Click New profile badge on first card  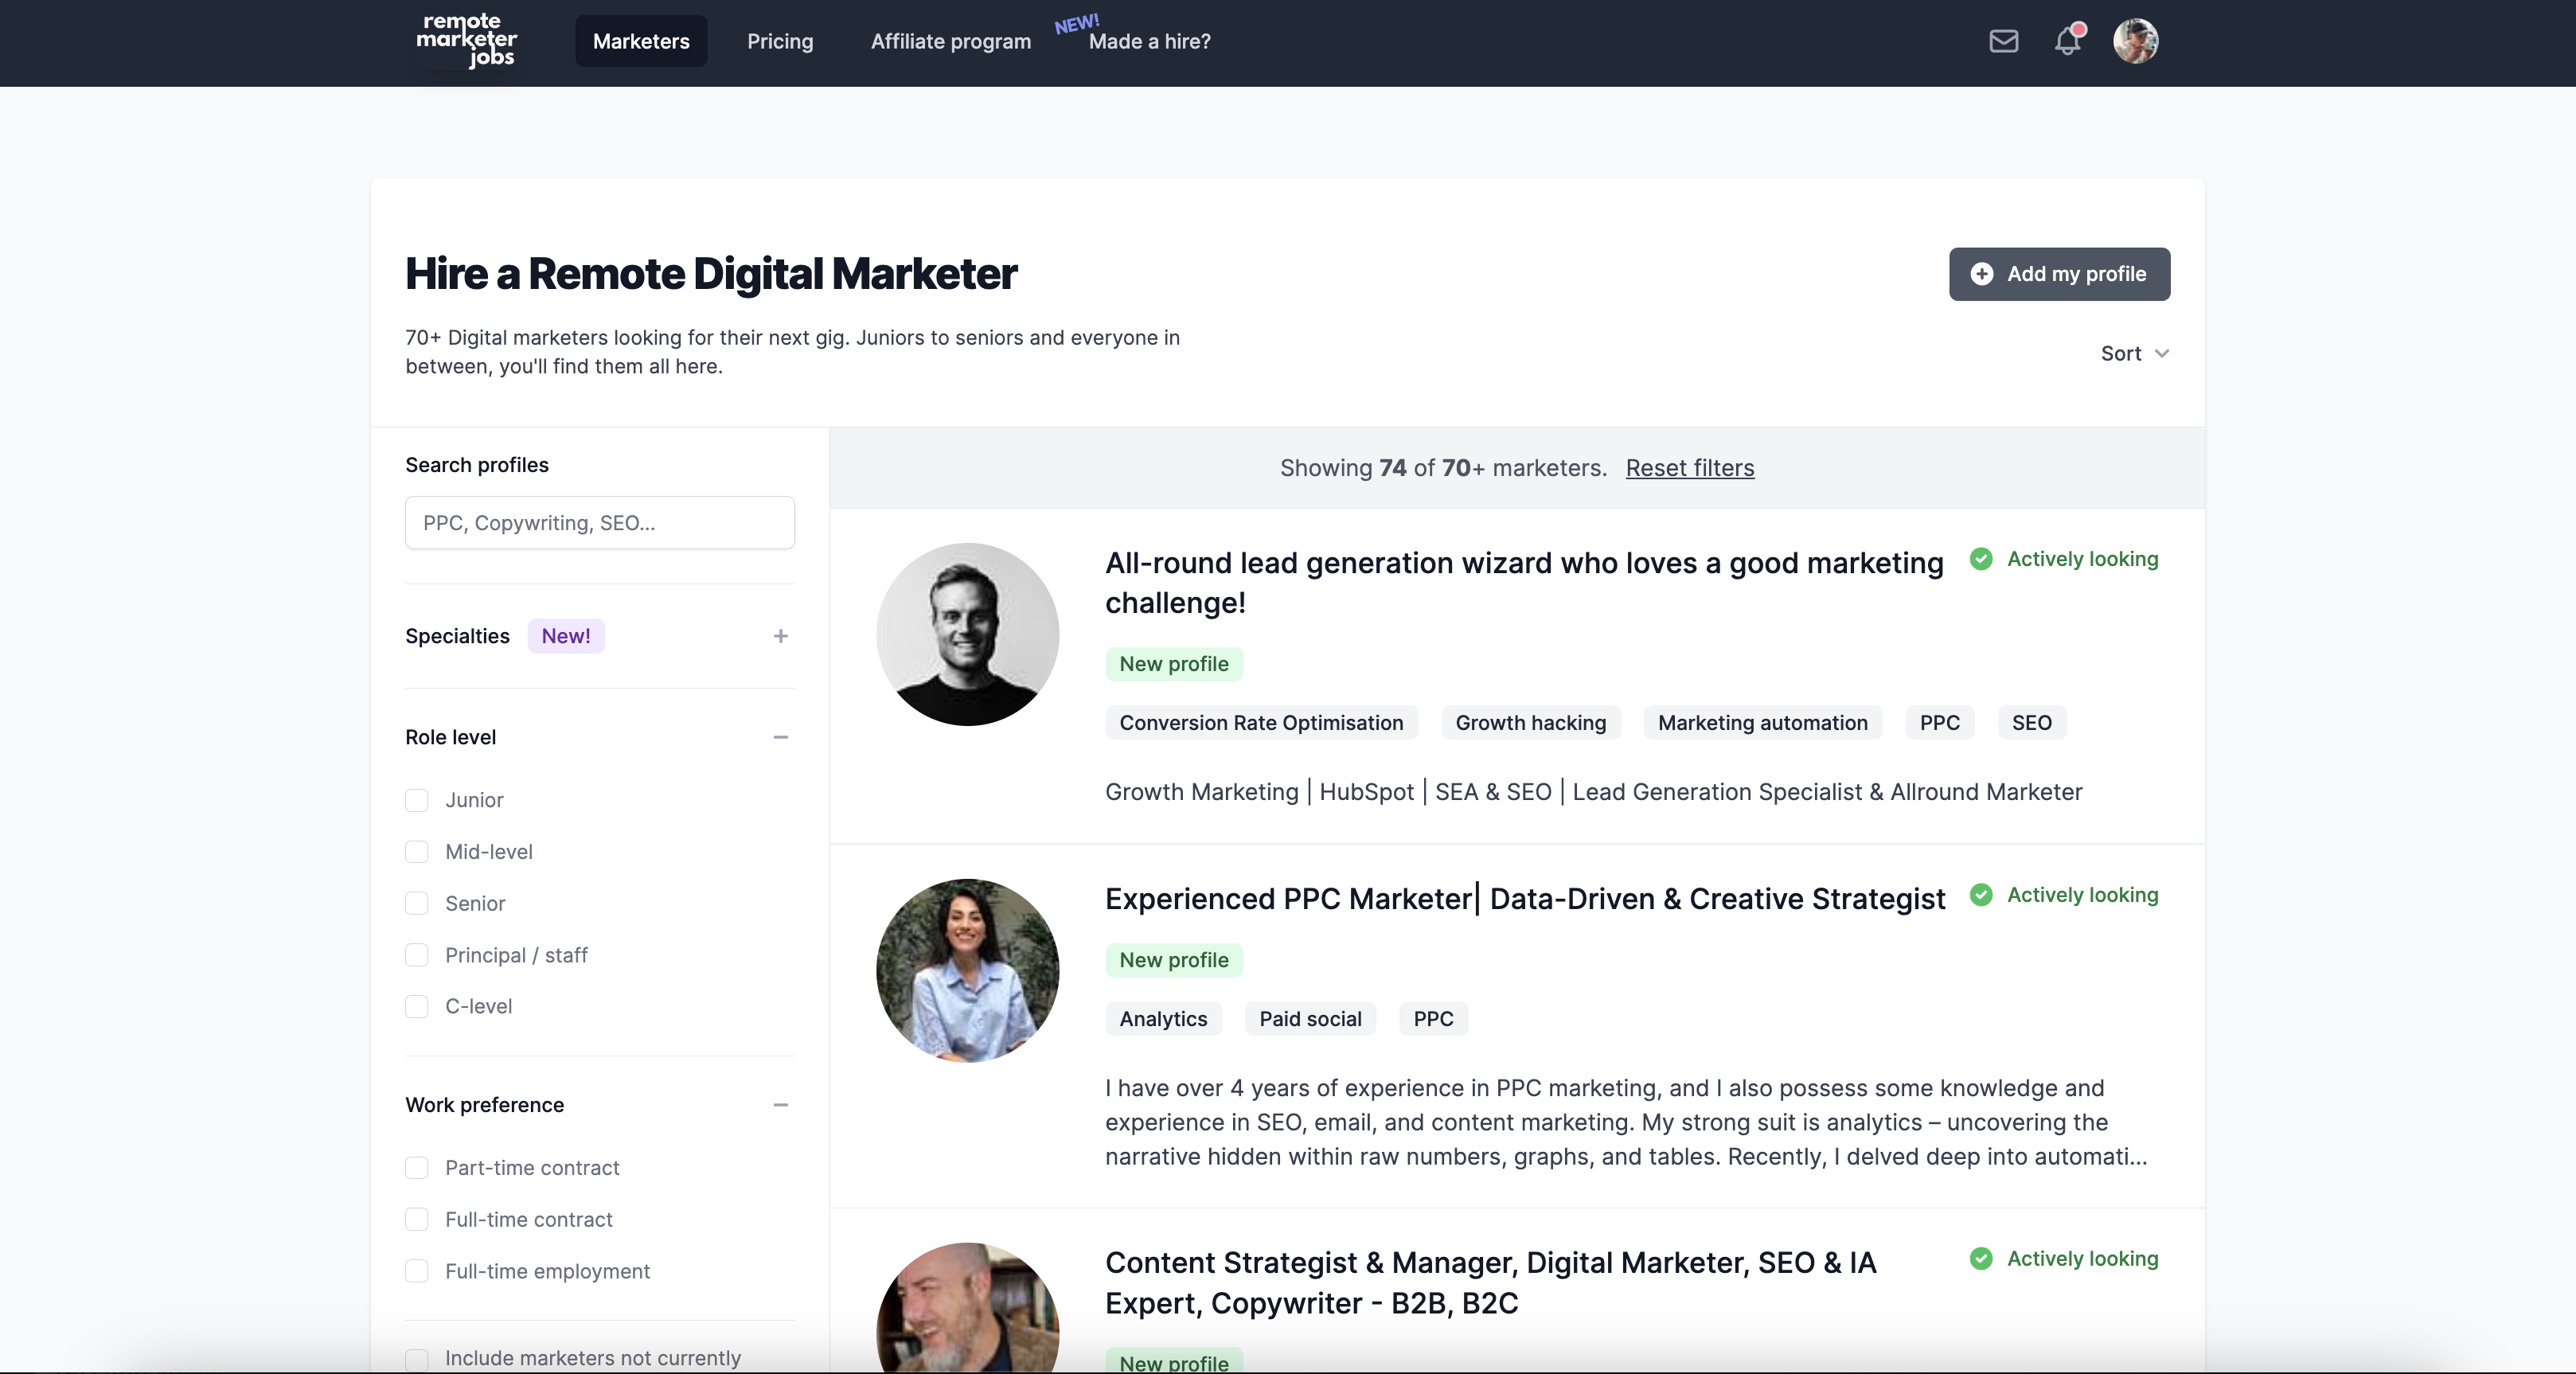click(x=1174, y=664)
